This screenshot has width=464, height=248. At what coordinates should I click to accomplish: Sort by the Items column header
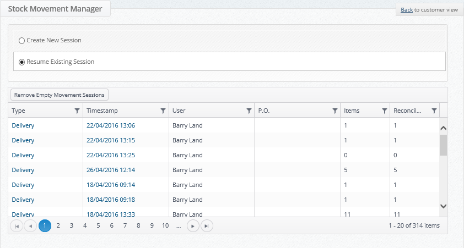click(x=352, y=111)
